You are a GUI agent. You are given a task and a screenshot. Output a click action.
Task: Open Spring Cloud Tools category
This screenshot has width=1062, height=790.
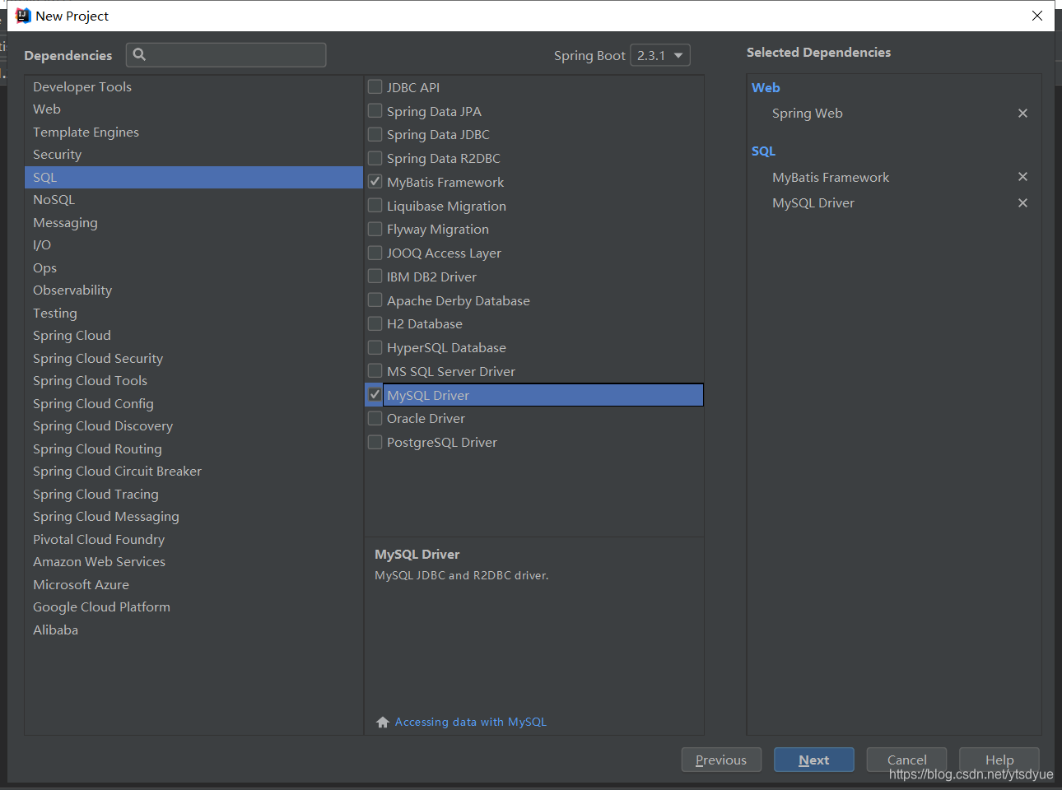tap(193, 381)
